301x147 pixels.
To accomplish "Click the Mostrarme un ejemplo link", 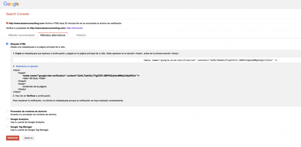I will 27,66.
